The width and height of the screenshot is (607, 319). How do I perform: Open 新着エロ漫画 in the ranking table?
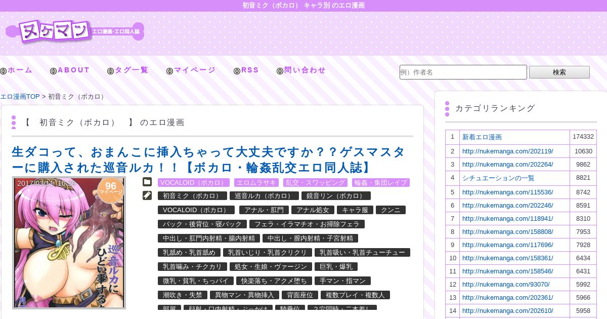pyautogui.click(x=482, y=137)
